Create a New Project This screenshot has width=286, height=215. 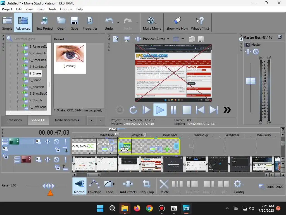pyautogui.click(x=44, y=23)
